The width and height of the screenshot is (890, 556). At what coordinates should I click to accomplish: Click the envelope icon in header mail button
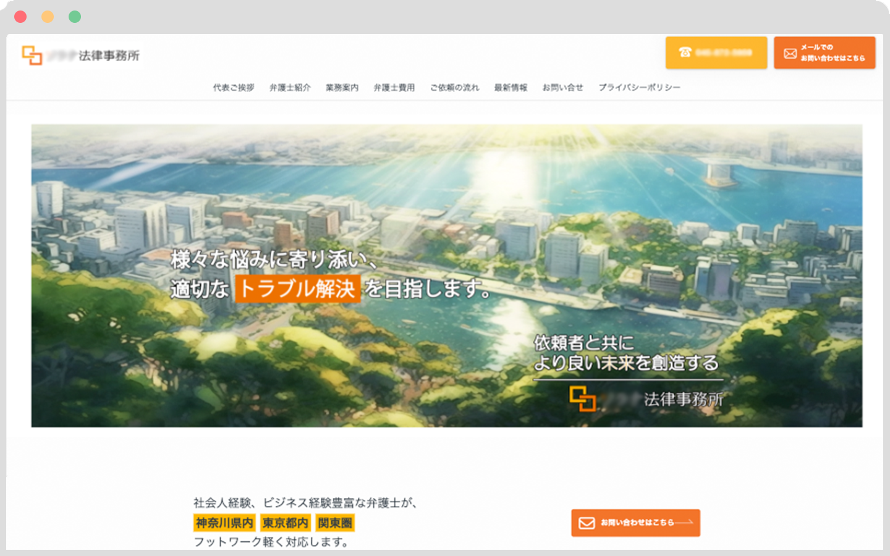(x=790, y=53)
